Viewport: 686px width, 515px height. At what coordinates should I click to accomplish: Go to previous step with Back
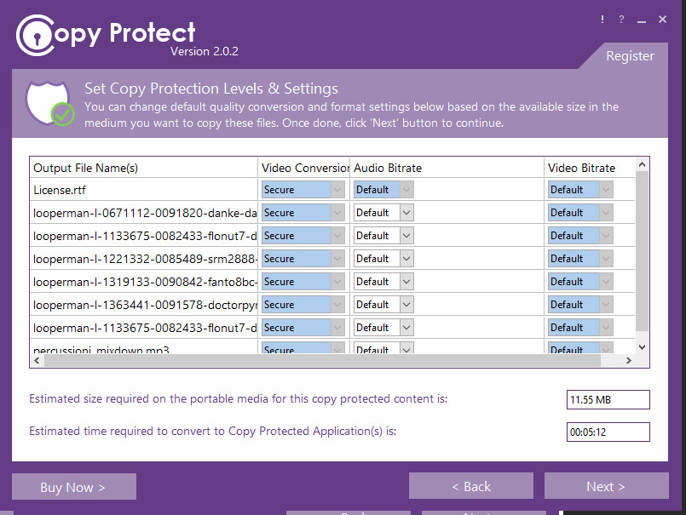point(470,486)
